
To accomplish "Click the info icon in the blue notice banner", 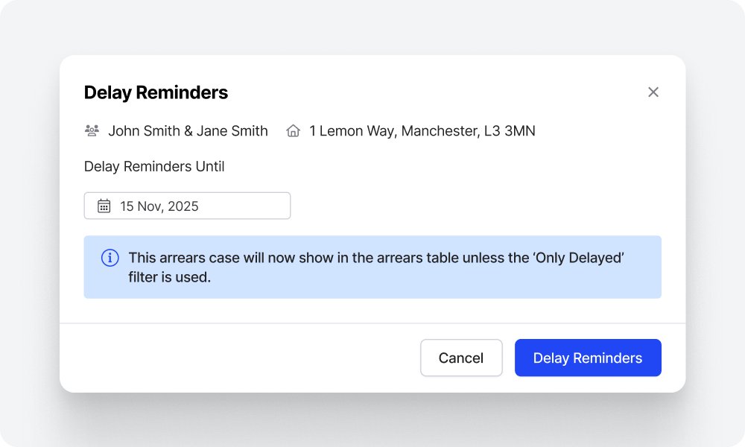I will click(110, 257).
